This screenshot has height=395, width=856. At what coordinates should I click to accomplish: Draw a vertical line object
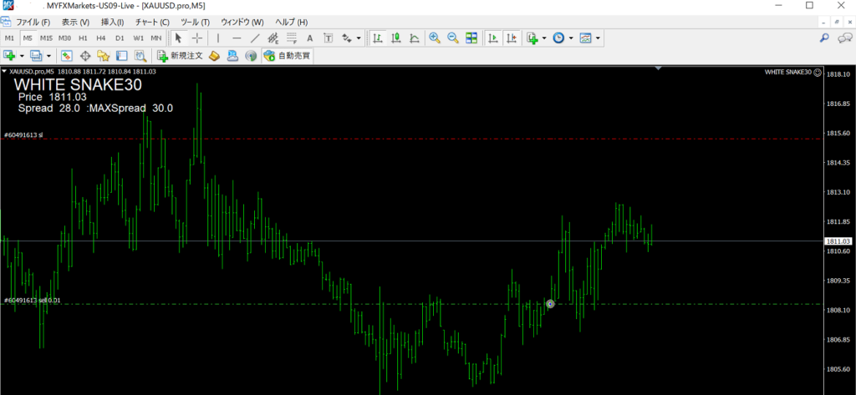point(218,38)
